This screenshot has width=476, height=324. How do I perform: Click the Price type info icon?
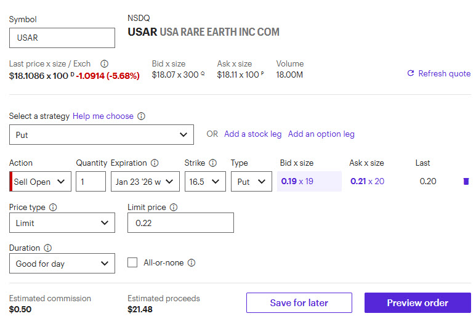53,208
